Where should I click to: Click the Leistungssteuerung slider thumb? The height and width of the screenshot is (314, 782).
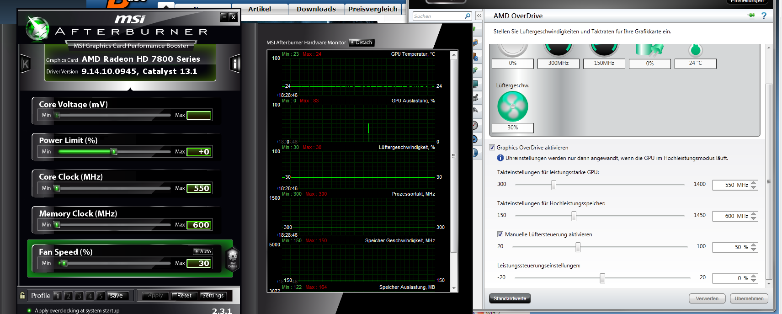602,278
